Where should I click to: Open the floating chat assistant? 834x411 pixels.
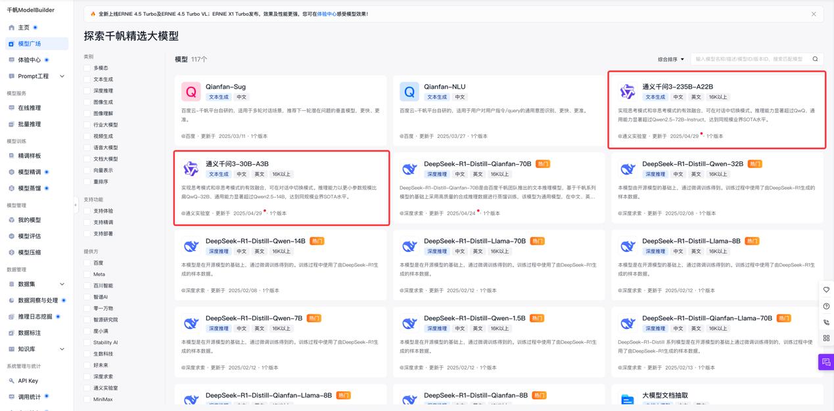(x=826, y=361)
